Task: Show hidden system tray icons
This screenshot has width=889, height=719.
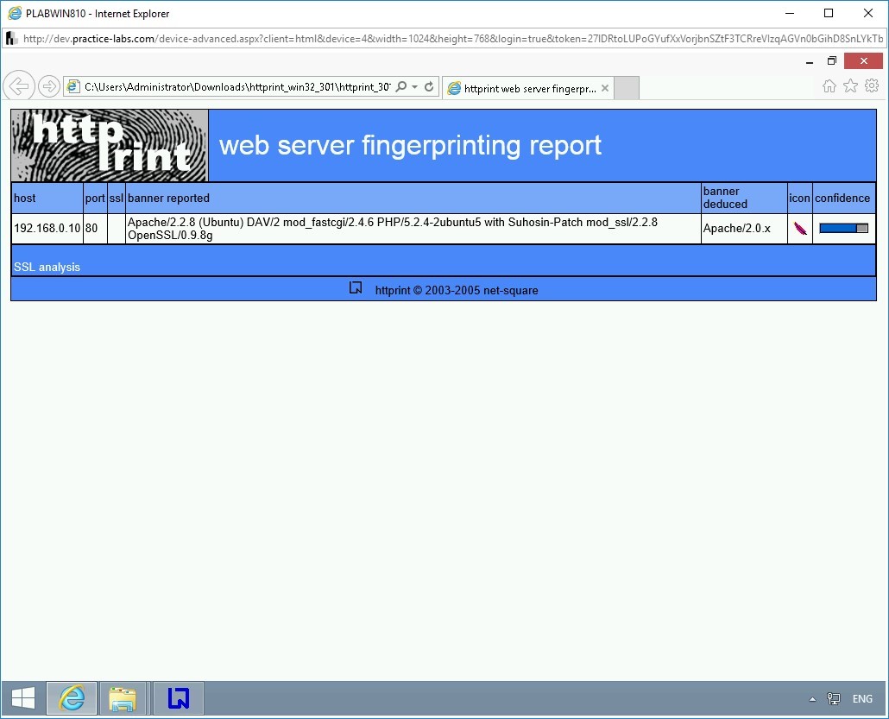Action: [812, 699]
